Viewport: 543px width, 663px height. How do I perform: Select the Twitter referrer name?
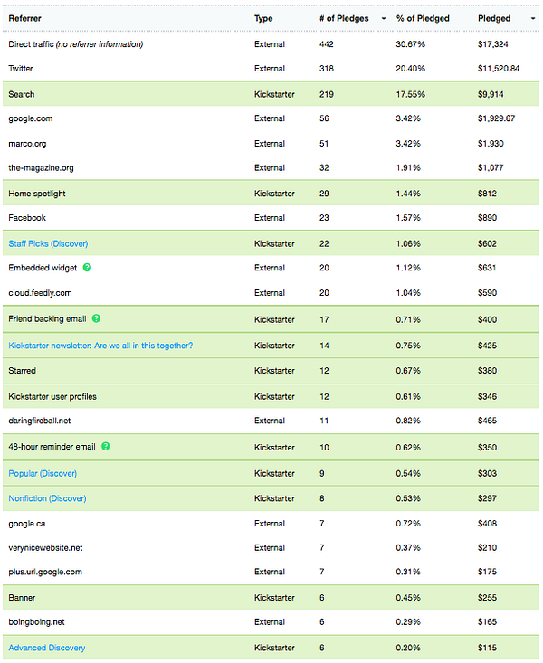tap(21, 69)
